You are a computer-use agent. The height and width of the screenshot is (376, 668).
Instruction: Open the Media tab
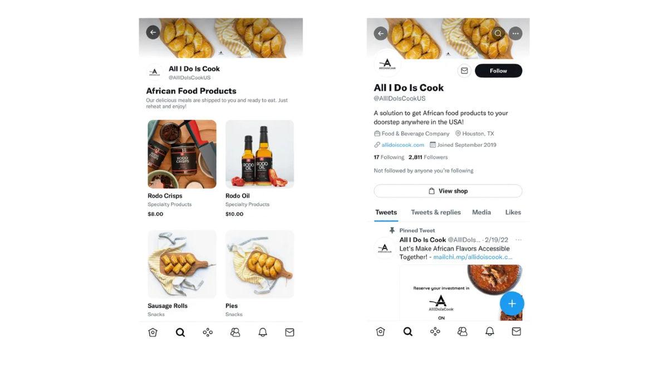[x=481, y=212]
